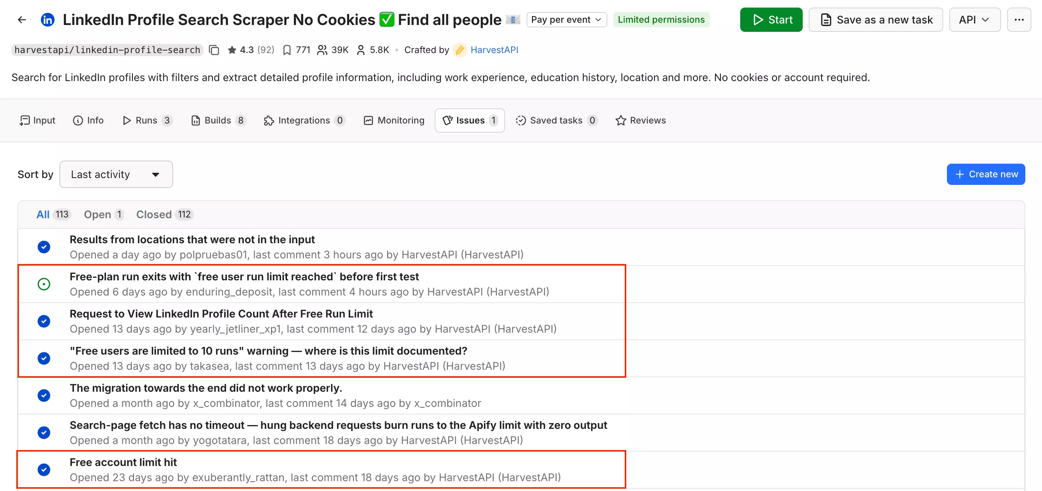Click closed status icon for Request to View LinkedIn

(x=44, y=321)
